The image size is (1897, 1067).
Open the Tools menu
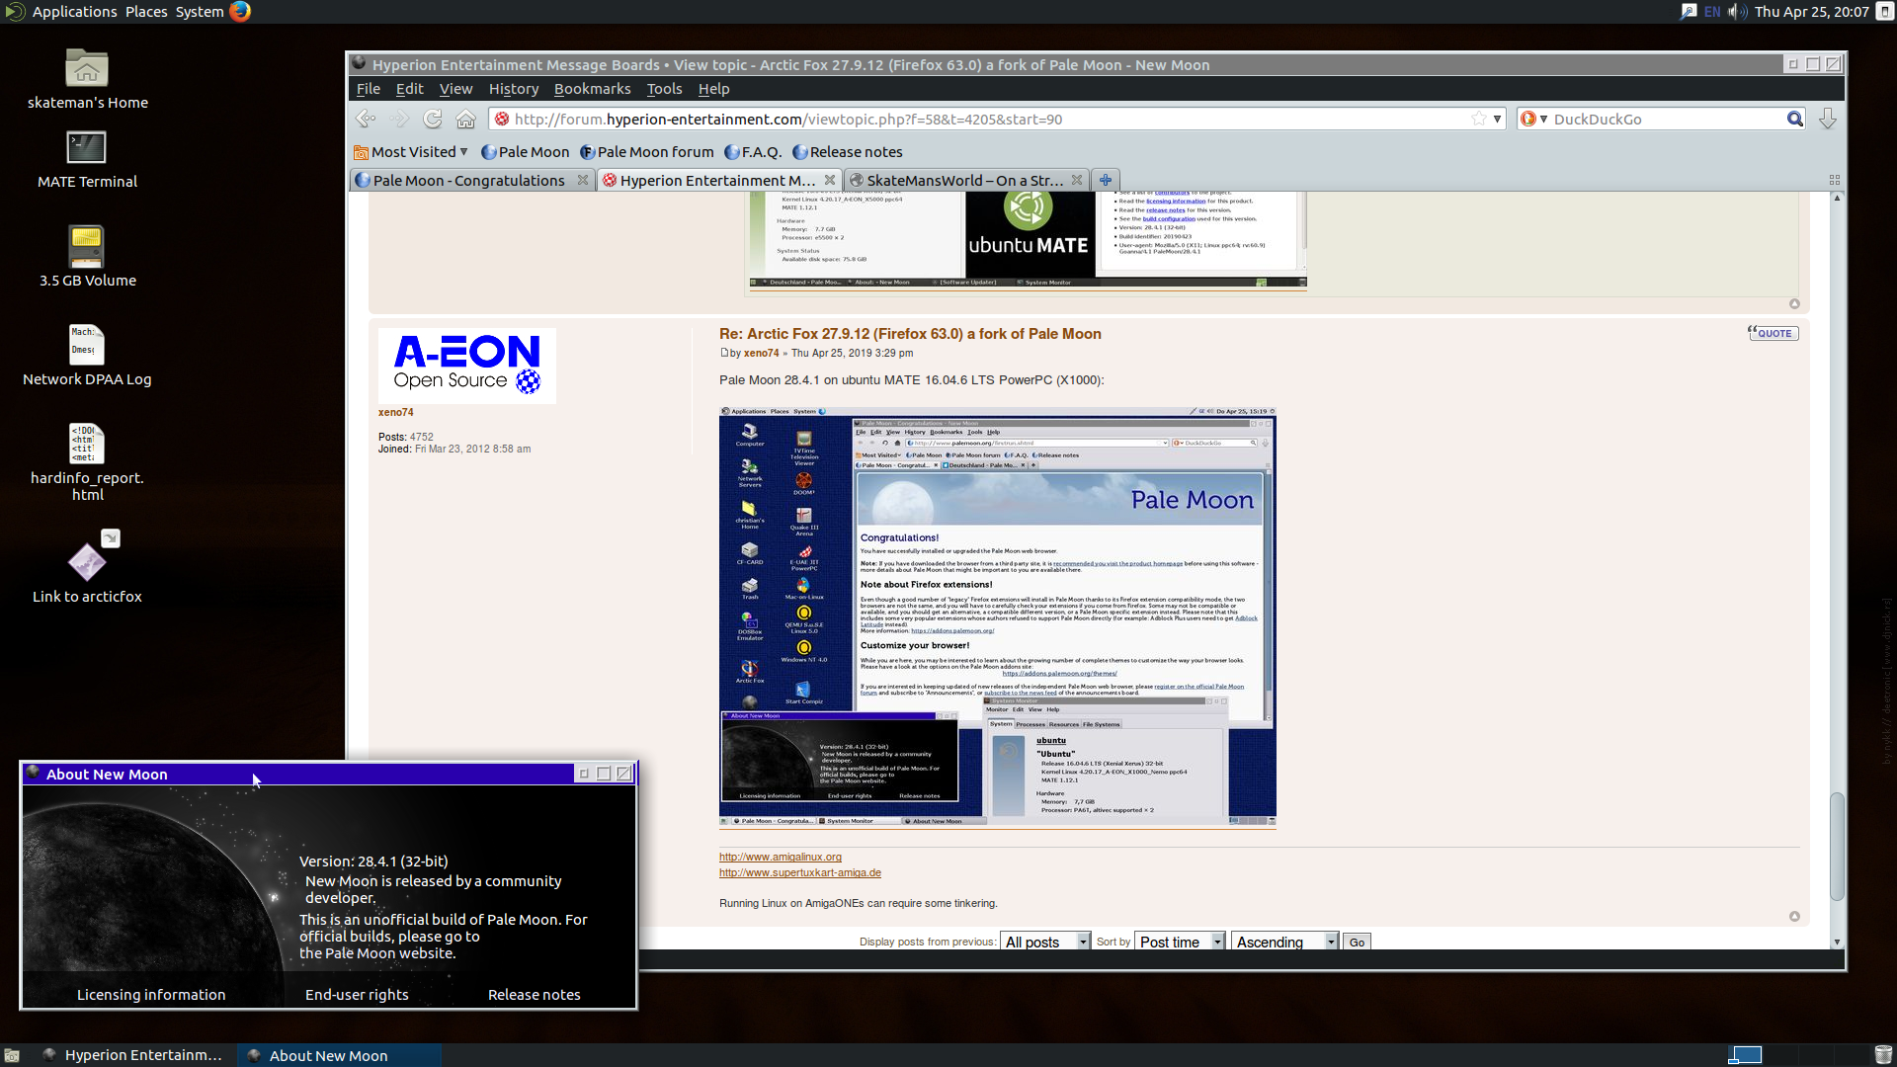pos(665,89)
